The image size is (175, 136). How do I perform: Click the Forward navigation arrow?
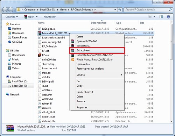pyautogui.click(x=10, y=10)
